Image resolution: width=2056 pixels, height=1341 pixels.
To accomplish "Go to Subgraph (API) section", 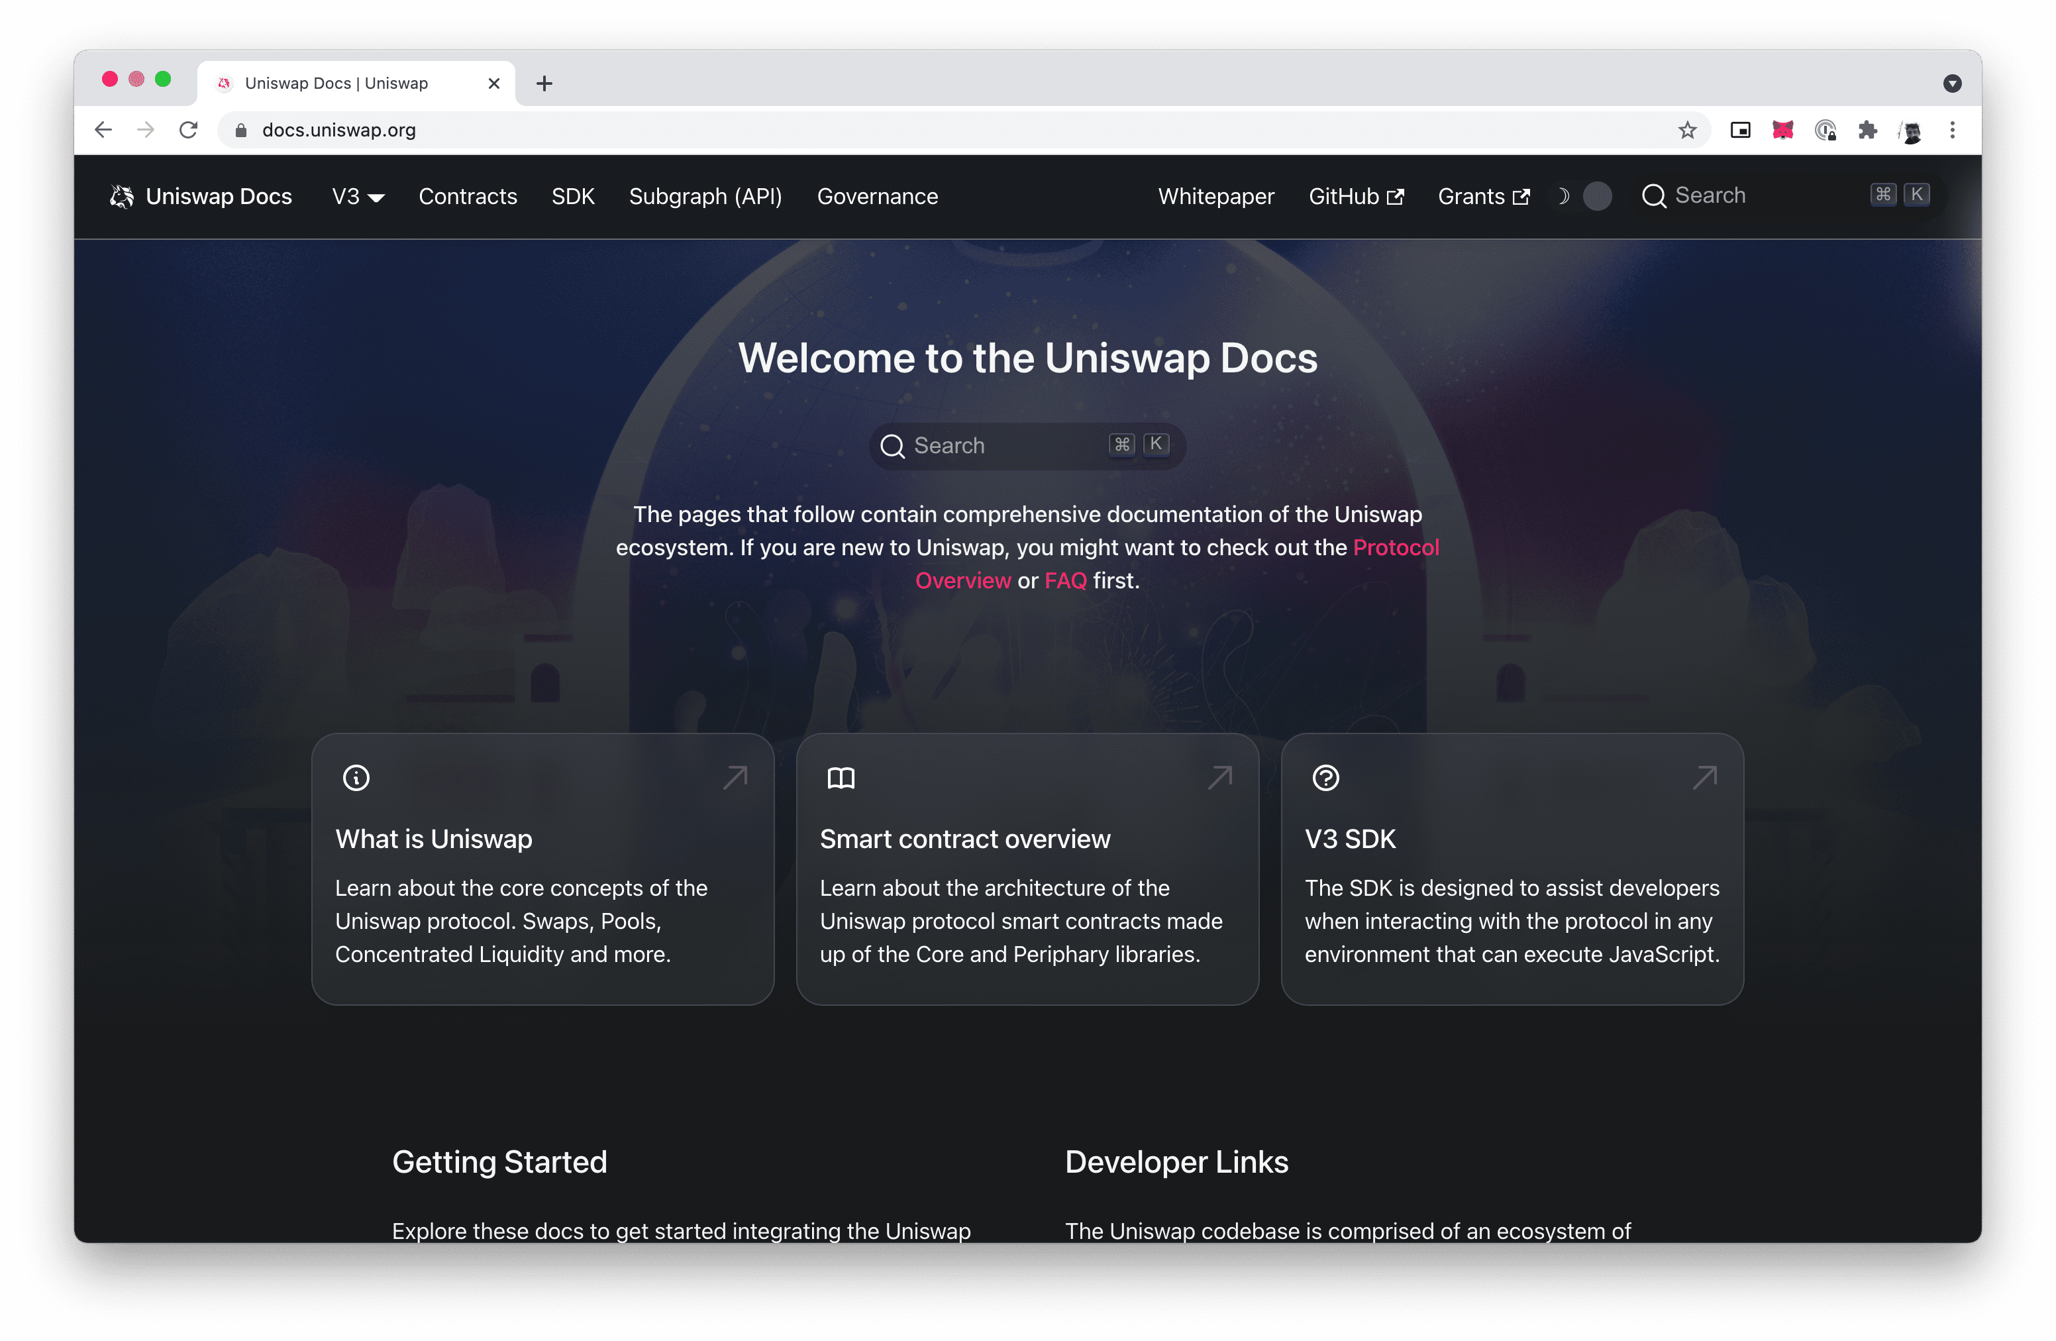I will coord(705,197).
